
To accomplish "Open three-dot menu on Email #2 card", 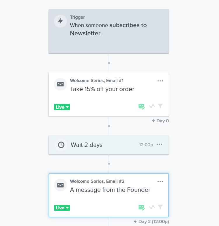I will pyautogui.click(x=160, y=182).
